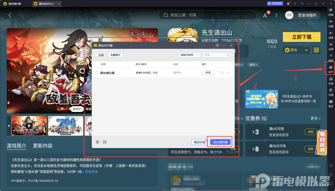Screen dimensions: 335x191
Task: Click the 热血江湖：归来 search field
Action: coord(207,15)
